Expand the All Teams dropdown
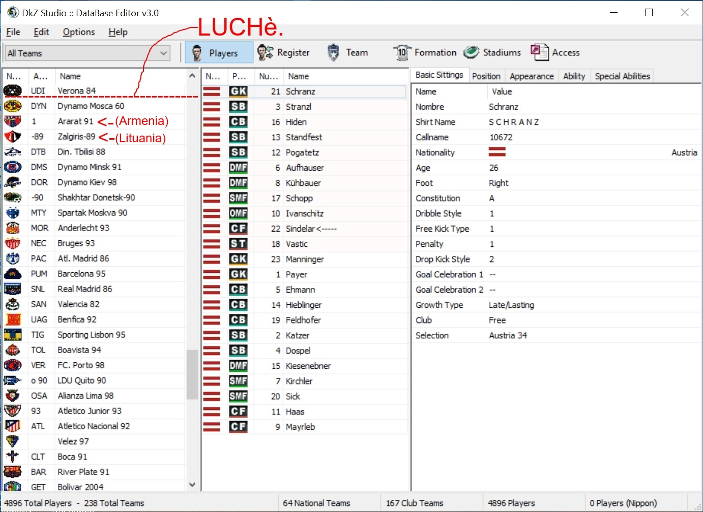Screen dimensions: 703x512 (164, 53)
